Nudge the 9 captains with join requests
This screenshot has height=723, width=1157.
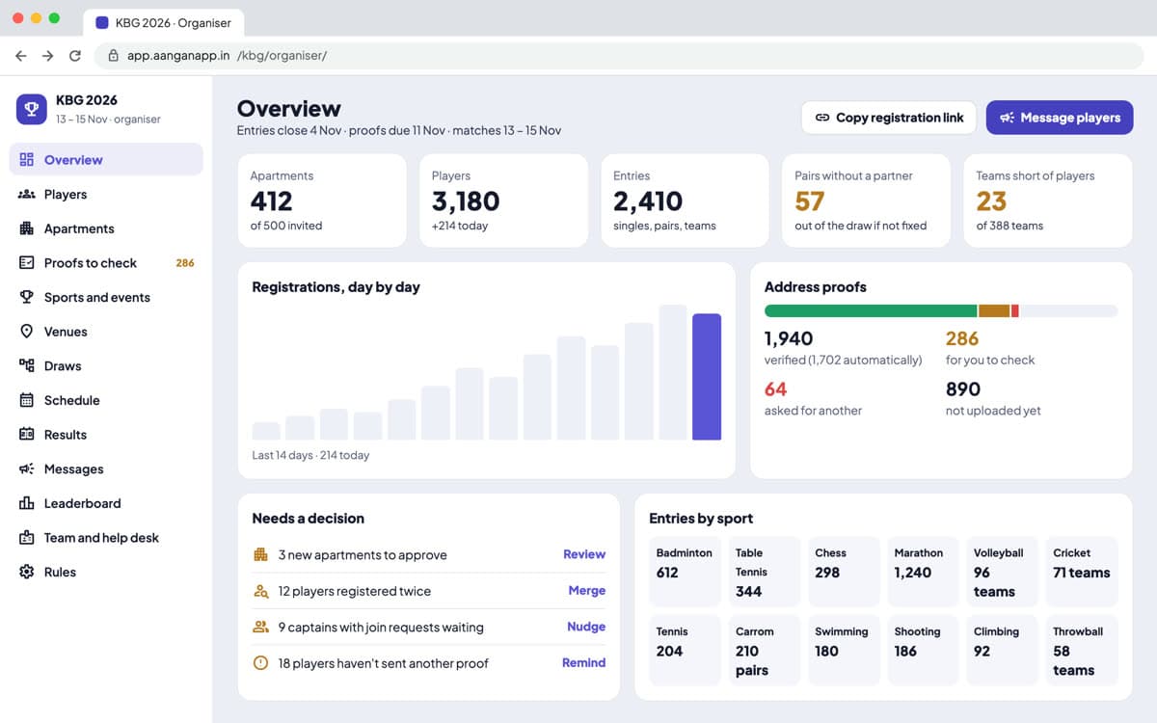[586, 627]
